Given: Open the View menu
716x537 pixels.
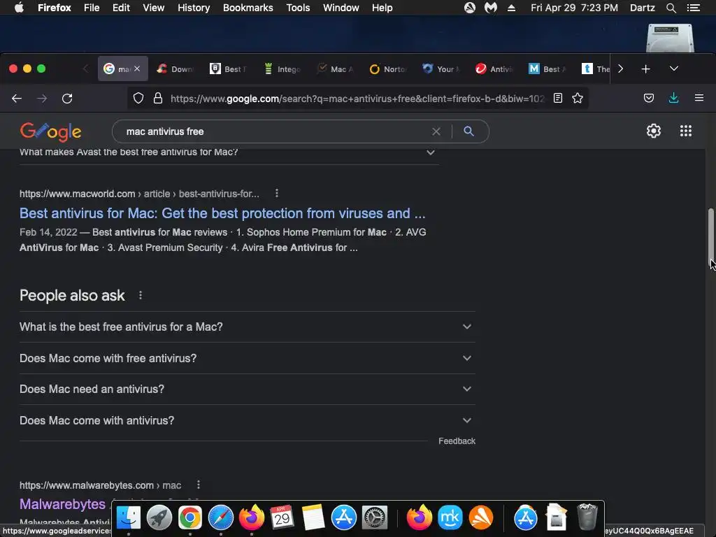Looking at the screenshot, I should 153,8.
